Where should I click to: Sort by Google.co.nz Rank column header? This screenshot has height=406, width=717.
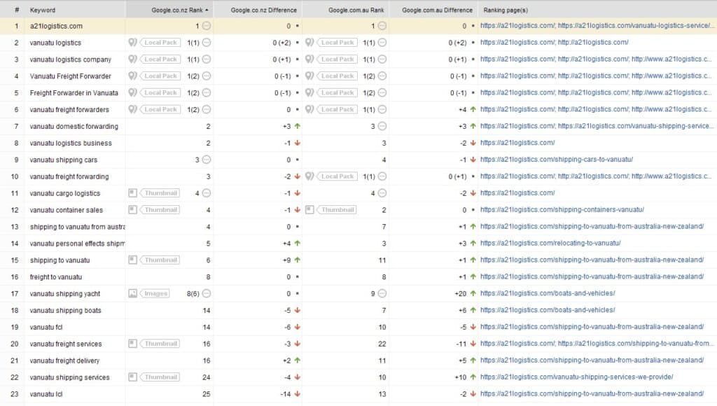pyautogui.click(x=169, y=10)
